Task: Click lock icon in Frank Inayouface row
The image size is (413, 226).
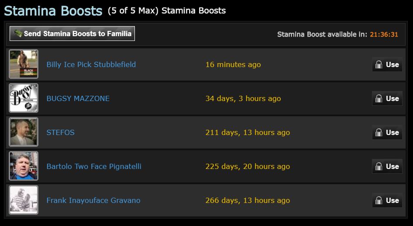Action: [x=379, y=200]
